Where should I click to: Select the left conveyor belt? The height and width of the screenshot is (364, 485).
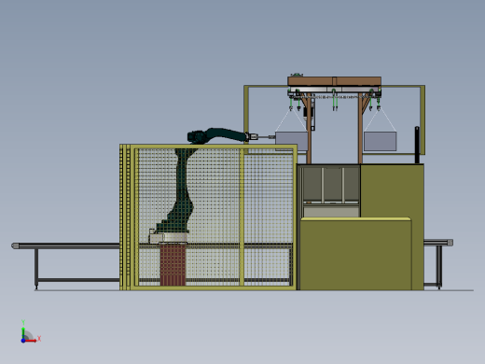66,245
